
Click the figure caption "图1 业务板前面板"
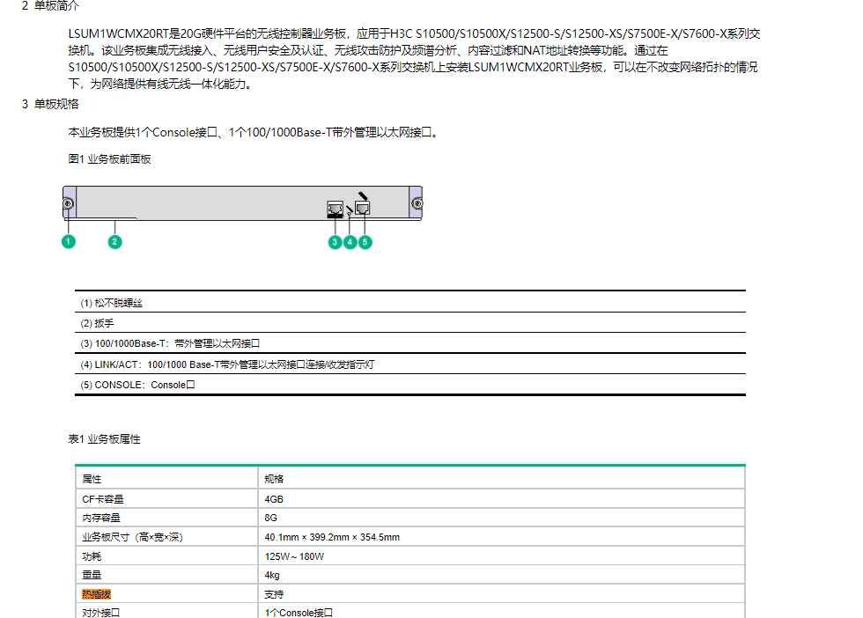coord(109,159)
